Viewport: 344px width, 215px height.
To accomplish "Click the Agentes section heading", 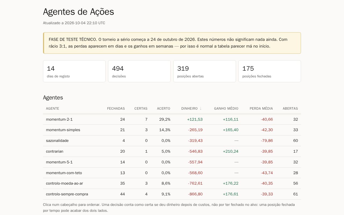I will coord(53,98).
